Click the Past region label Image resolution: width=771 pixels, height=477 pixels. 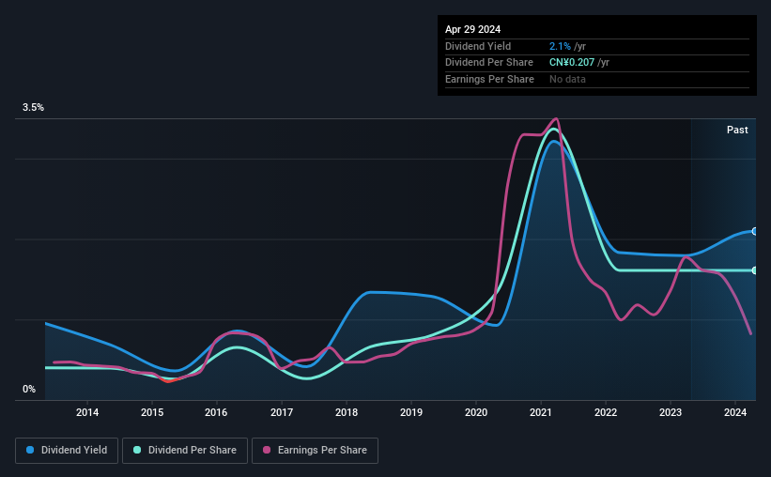(737, 130)
